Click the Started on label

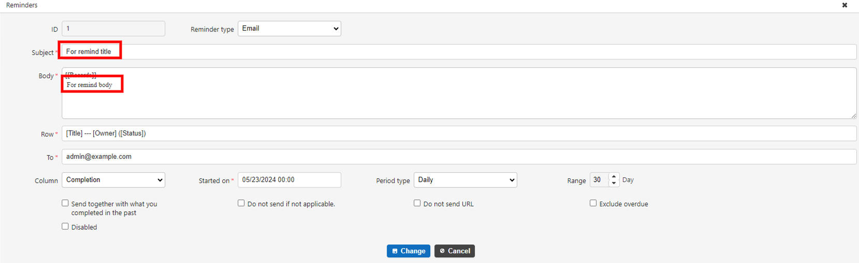click(x=214, y=181)
